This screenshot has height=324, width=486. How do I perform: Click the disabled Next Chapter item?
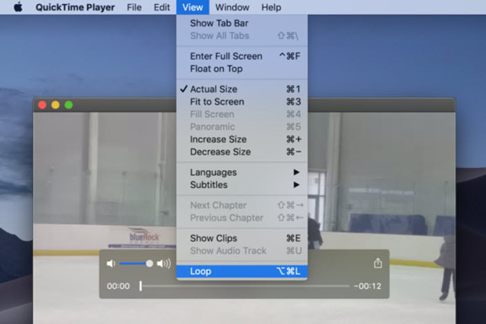click(x=242, y=205)
